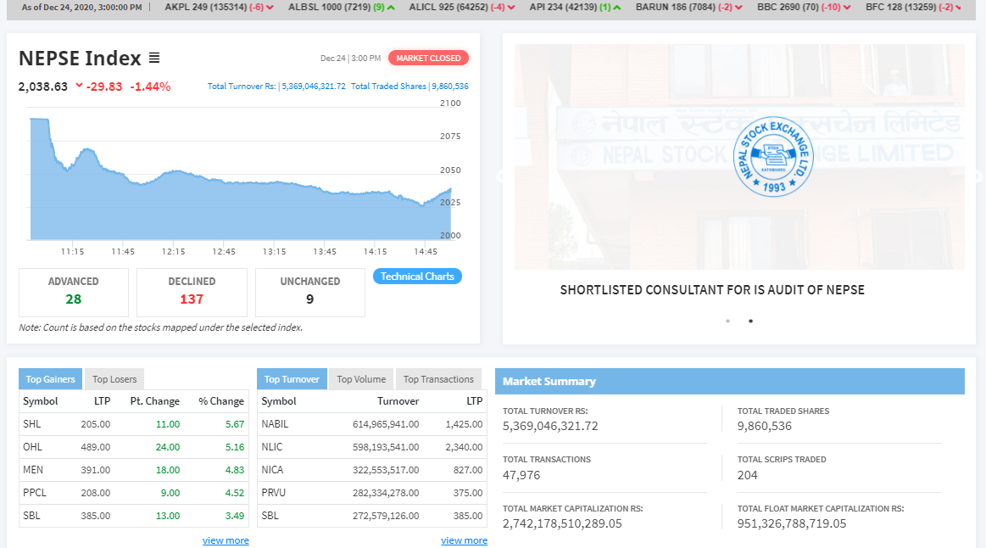Click OHL point change 24.00
The height and width of the screenshot is (548, 986).
coord(168,447)
